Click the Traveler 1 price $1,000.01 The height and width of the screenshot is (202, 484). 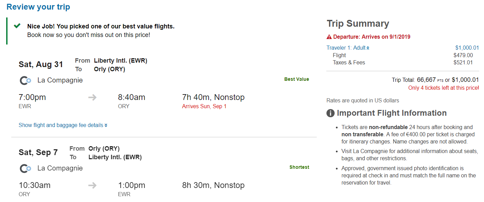pos(467,48)
